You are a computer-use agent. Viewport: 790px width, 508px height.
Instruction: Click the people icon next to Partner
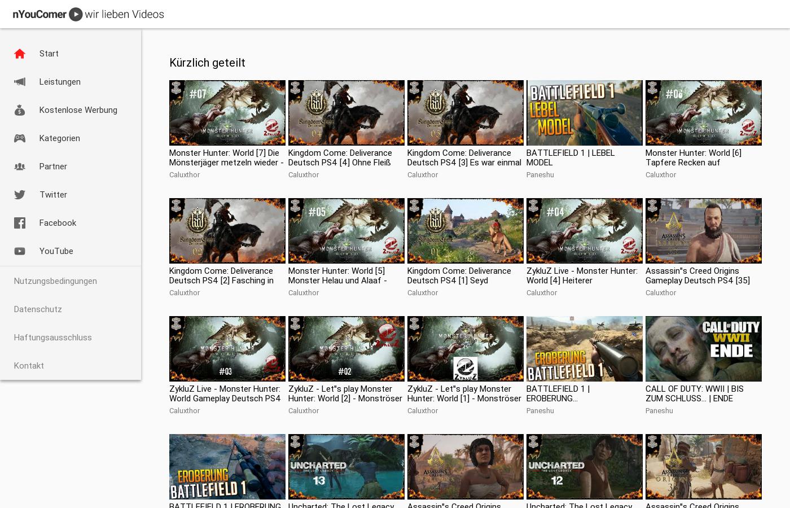pyautogui.click(x=20, y=167)
